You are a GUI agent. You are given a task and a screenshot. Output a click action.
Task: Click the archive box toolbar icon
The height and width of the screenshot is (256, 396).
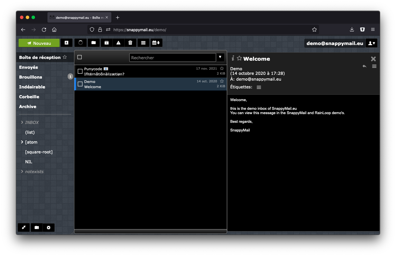pos(106,43)
